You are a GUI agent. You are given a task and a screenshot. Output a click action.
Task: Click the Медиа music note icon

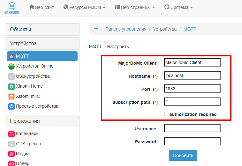pyautogui.click(x=11, y=154)
